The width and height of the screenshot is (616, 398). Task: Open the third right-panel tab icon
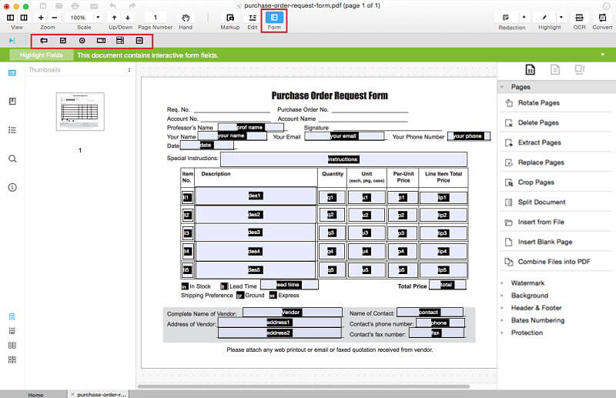click(x=580, y=70)
